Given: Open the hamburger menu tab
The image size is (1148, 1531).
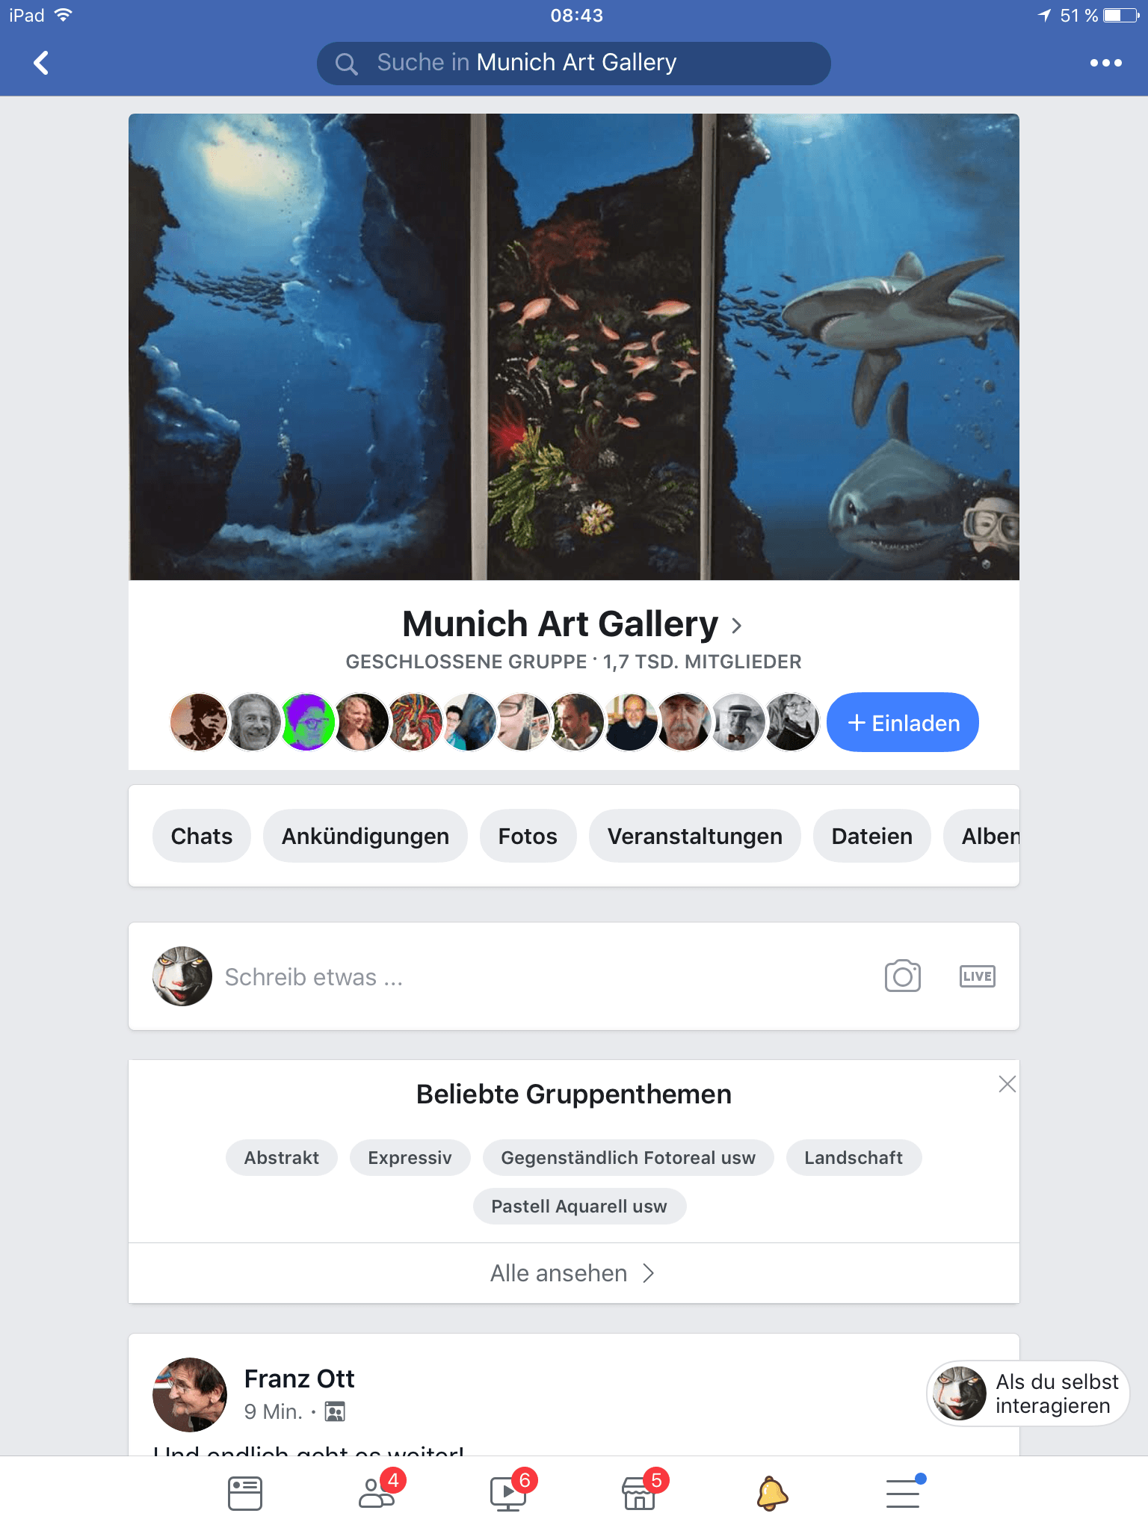Looking at the screenshot, I should (x=904, y=1492).
